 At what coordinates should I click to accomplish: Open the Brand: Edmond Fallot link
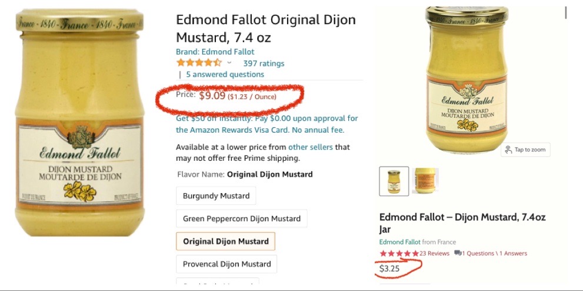click(215, 52)
